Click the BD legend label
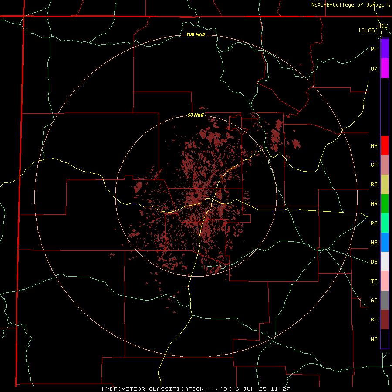 [374, 185]
